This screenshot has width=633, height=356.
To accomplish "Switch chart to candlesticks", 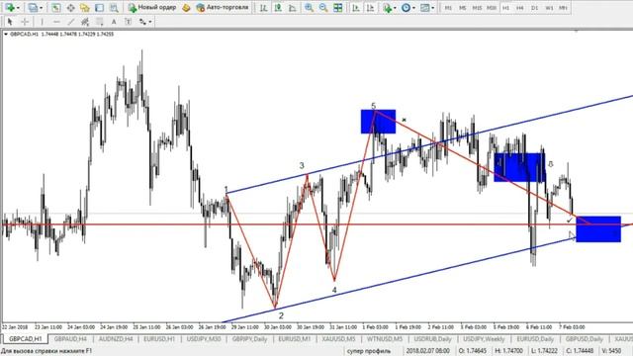I will click(278, 8).
